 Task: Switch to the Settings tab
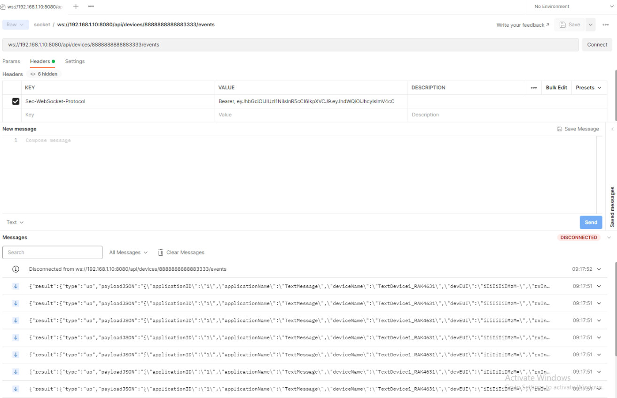click(75, 61)
